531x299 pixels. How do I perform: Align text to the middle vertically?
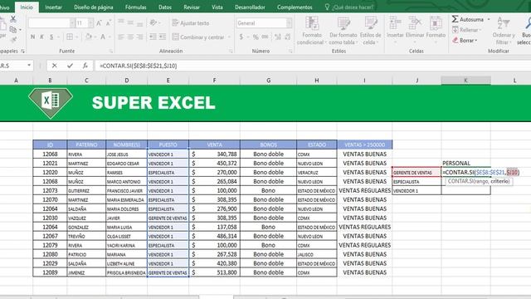(x=130, y=22)
